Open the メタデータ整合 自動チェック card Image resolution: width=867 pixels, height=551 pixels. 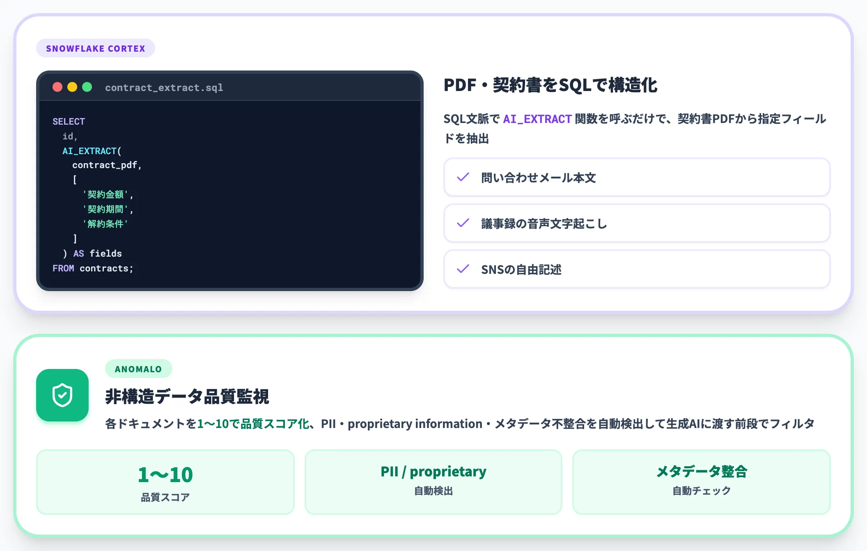click(x=702, y=482)
